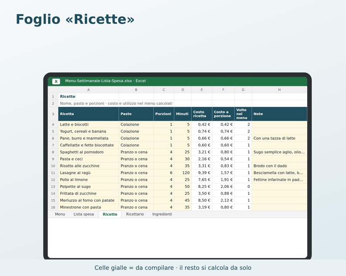Select column H header
Image resolution: width=346 pixels, height=276 pixels.
point(279,90)
